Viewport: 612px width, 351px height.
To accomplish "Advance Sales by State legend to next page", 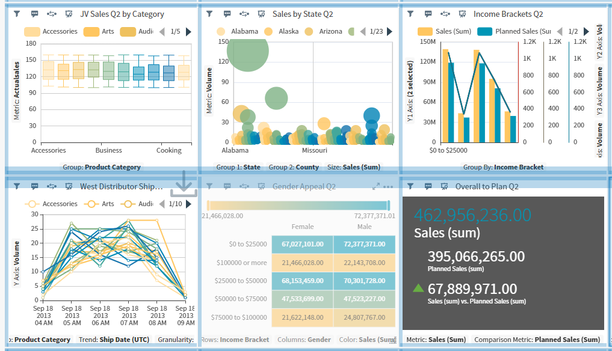I will [389, 32].
